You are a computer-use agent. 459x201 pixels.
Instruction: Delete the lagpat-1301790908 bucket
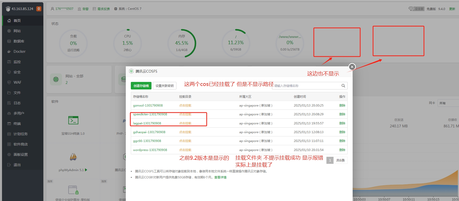click(x=342, y=123)
